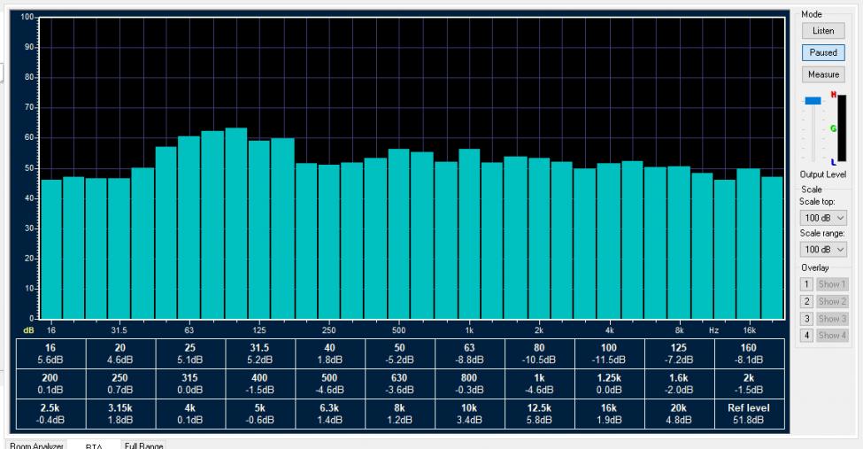The height and width of the screenshot is (449, 863).
Task: Toggle Show 1 overlay
Action: [x=831, y=284]
